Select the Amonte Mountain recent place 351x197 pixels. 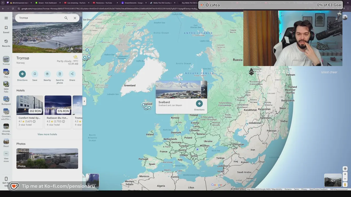6,129
